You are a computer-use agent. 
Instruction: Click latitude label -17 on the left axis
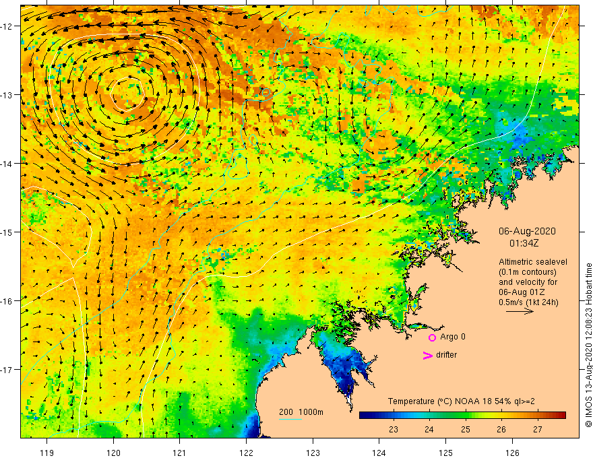(x=7, y=370)
